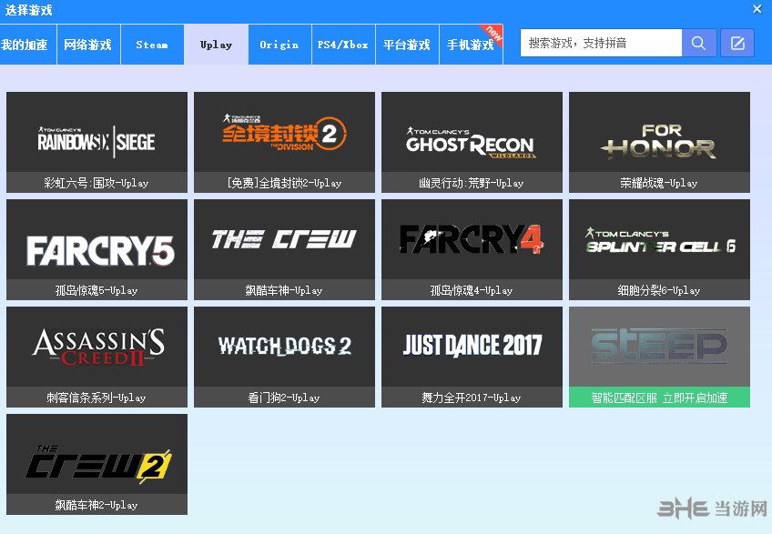Pick the Splinter Cell 6 thumbnail
772x534 pixels.
660,239
